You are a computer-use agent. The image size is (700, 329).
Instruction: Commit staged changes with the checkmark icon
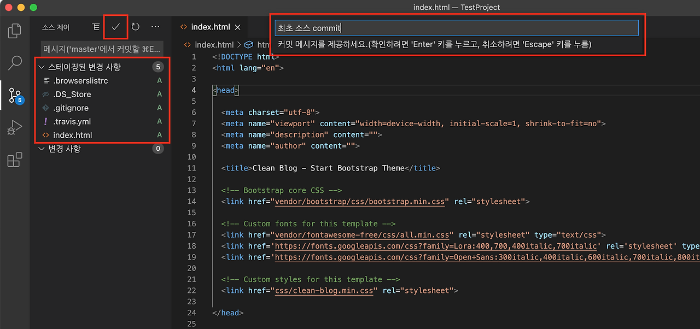click(115, 26)
